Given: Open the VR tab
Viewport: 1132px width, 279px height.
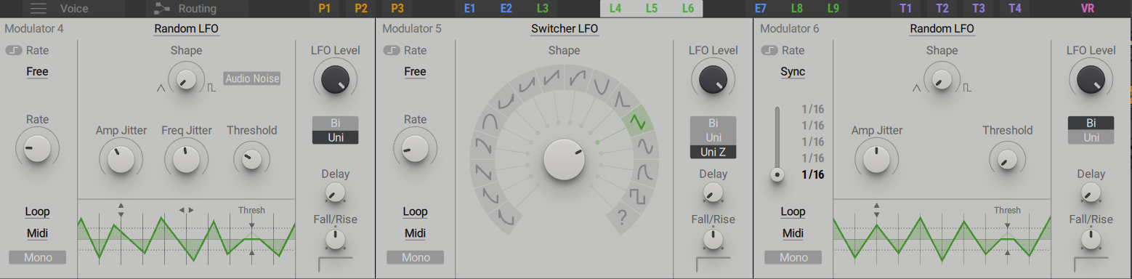Looking at the screenshot, I should tap(1088, 9).
